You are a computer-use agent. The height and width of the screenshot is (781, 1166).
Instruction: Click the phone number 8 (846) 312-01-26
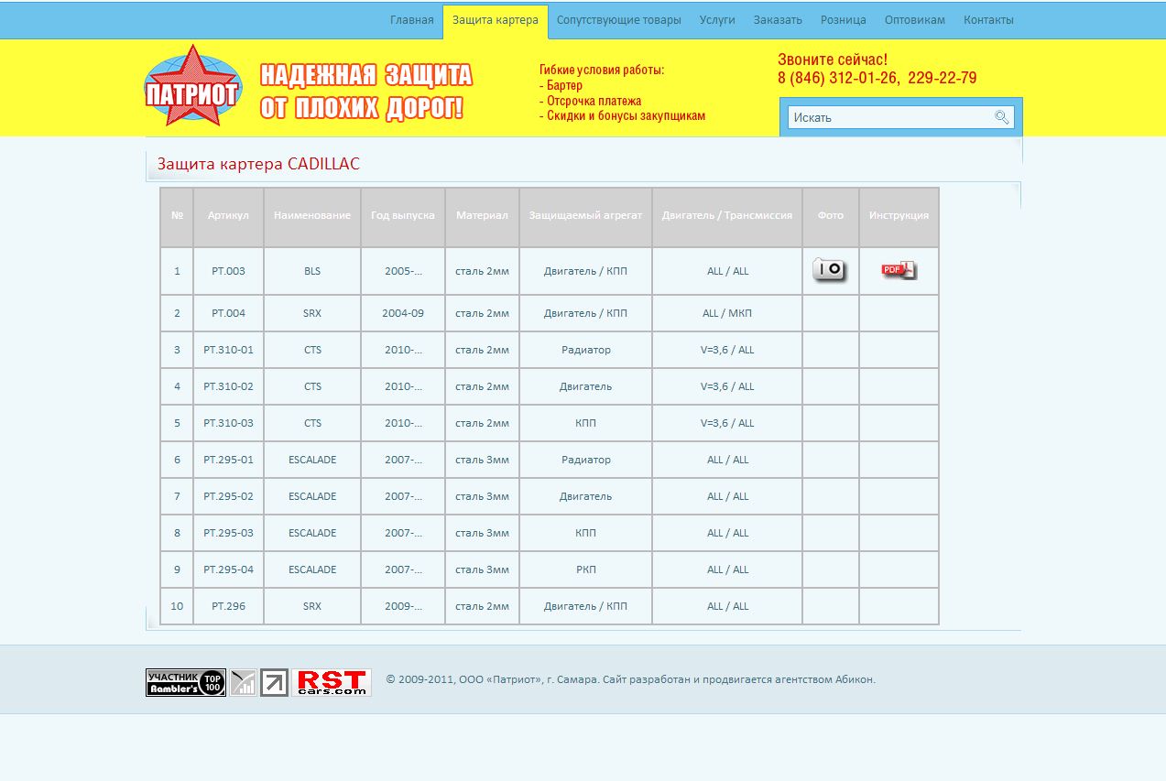(x=838, y=79)
